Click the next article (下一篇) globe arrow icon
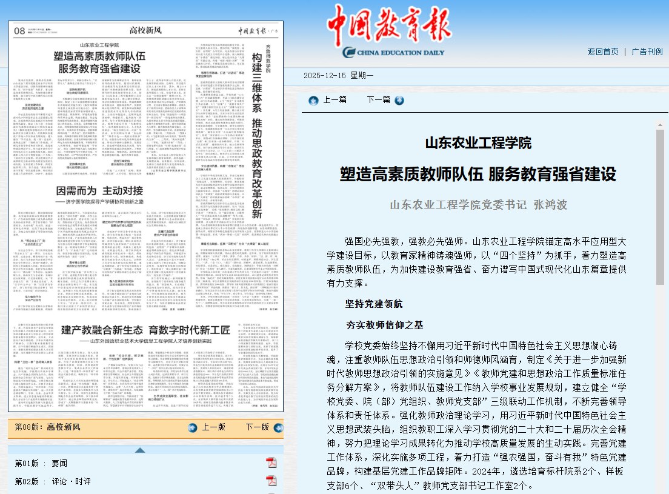669x494 pixels. coord(398,100)
